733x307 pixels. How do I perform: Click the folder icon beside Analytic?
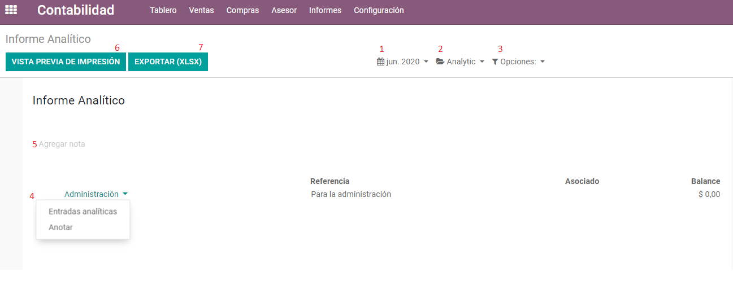pos(440,62)
